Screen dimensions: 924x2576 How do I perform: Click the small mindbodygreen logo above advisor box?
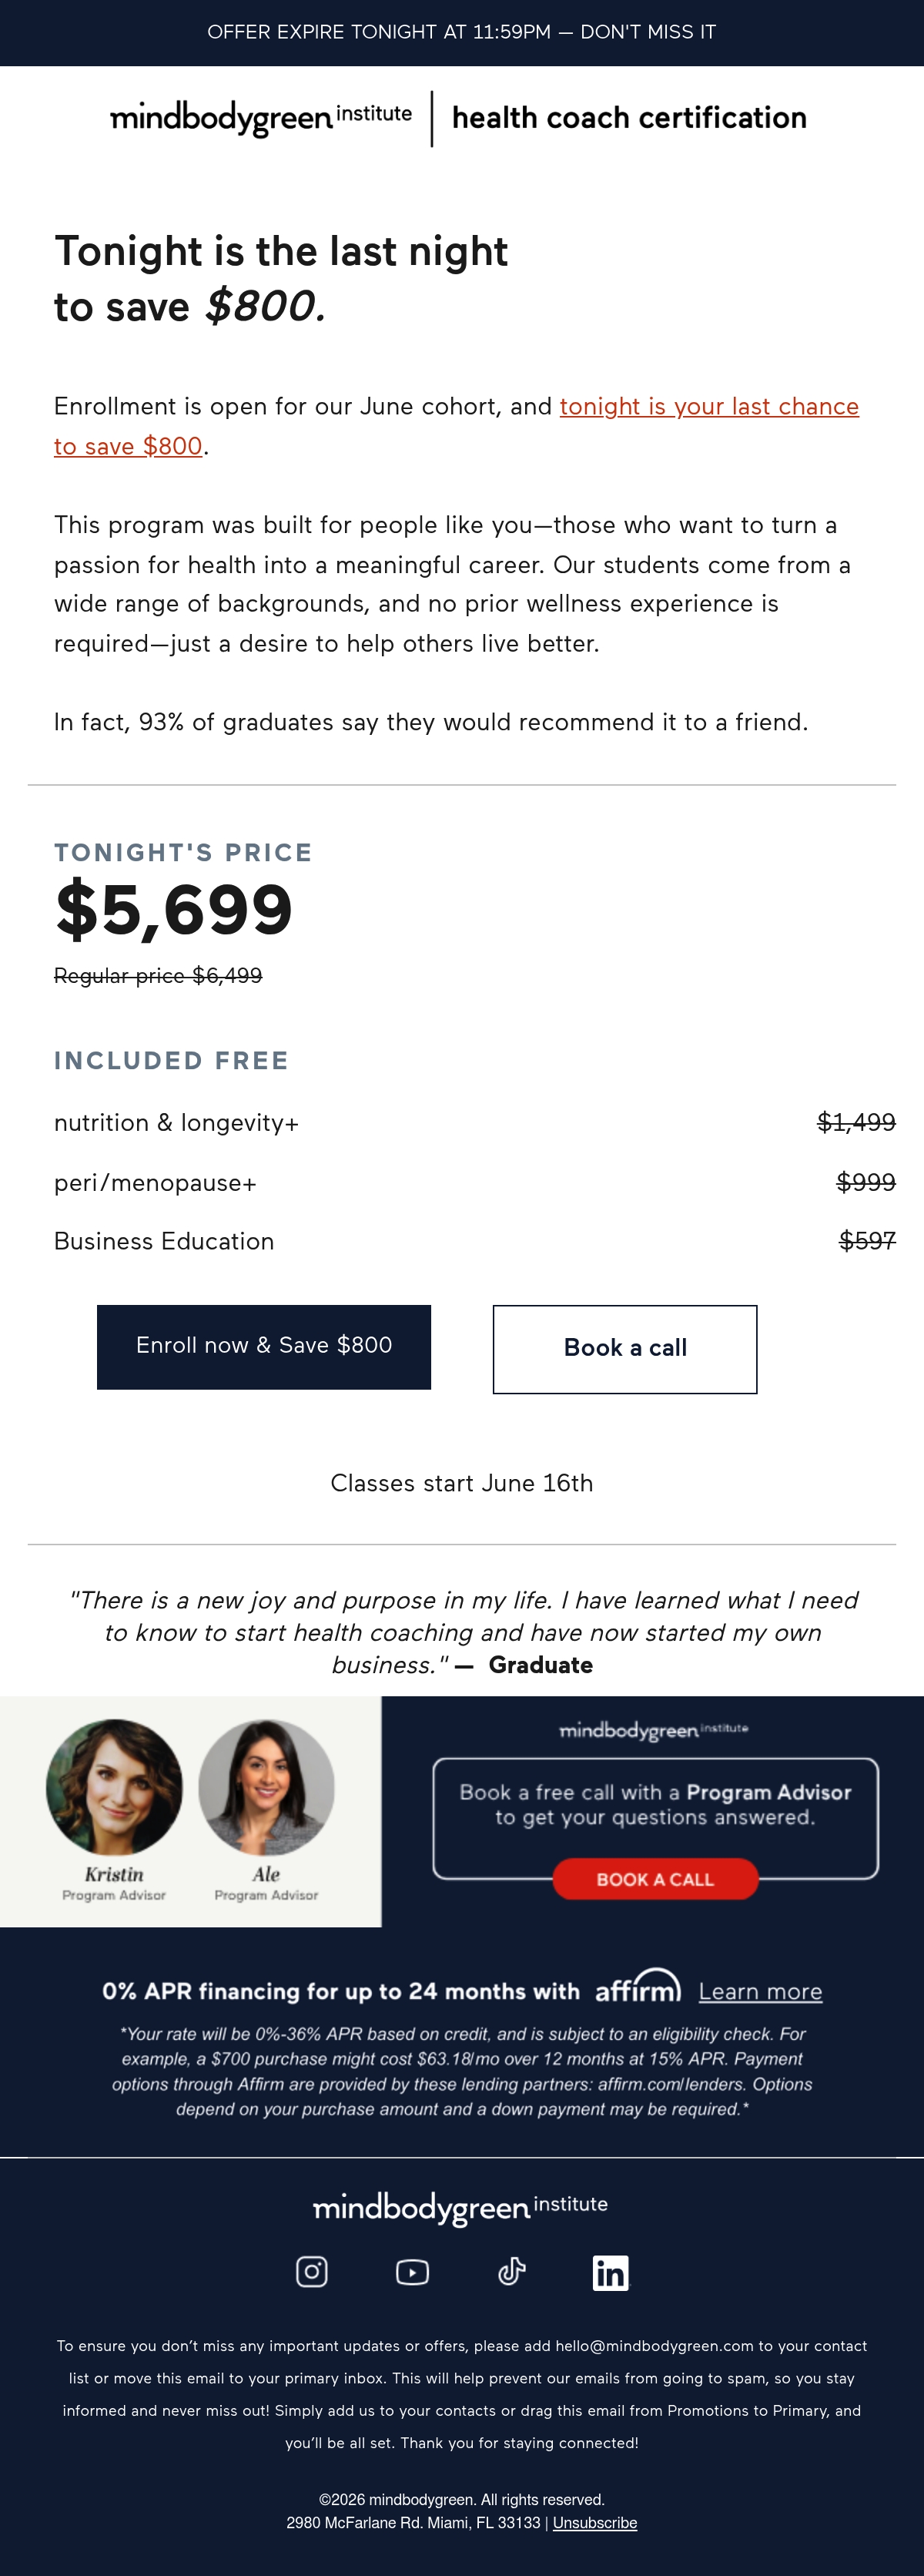tap(654, 1730)
